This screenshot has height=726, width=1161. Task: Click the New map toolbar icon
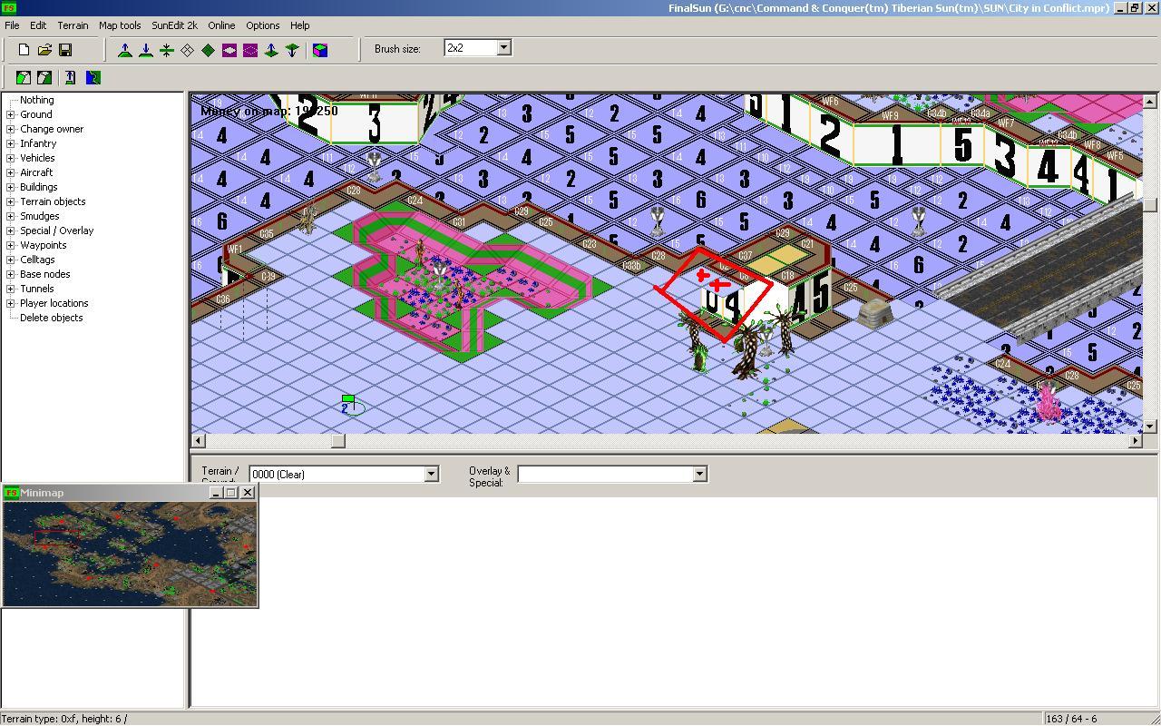pos(24,50)
